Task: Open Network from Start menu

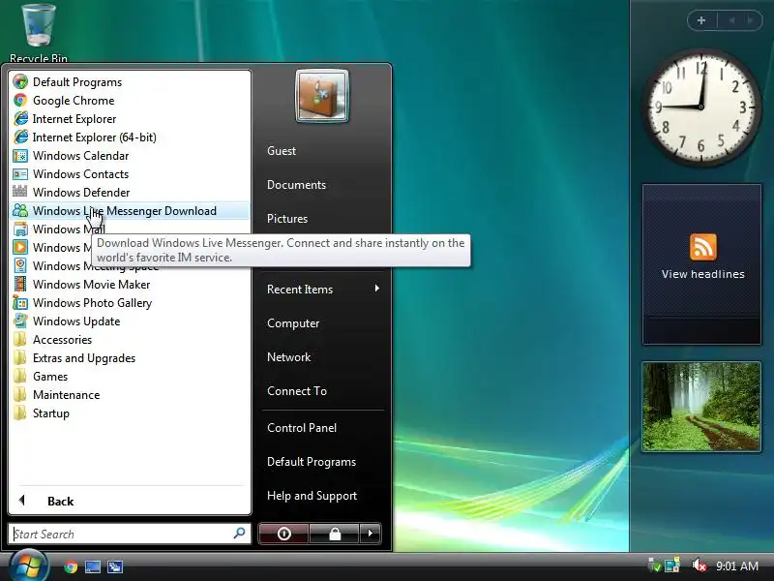Action: [288, 357]
